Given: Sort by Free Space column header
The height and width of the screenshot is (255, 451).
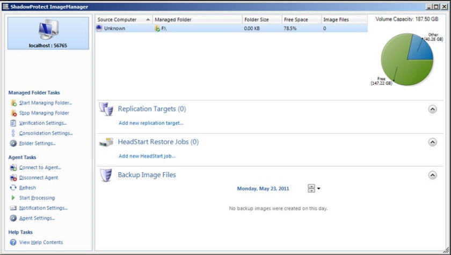Looking at the screenshot, I should click(x=301, y=19).
